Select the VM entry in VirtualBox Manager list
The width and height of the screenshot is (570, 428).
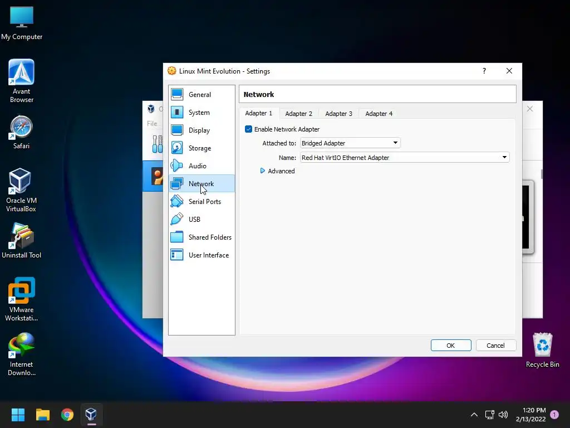153,176
